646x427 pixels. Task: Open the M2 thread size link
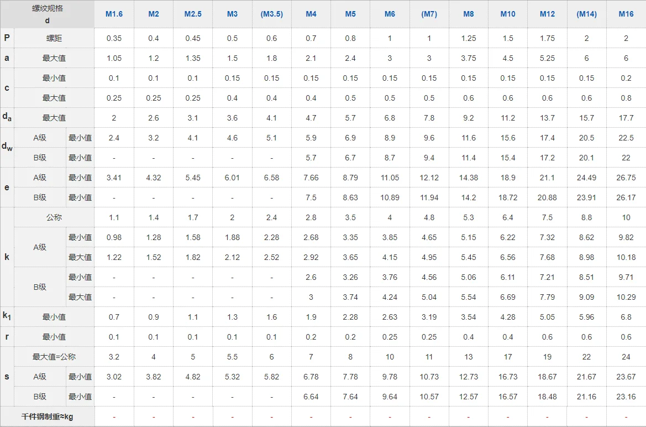tap(154, 14)
